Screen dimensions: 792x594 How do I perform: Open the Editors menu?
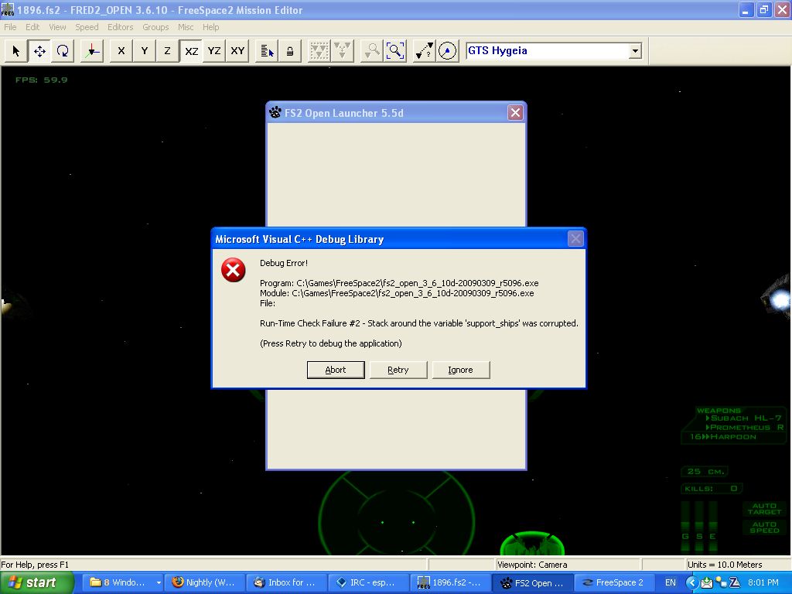(120, 27)
